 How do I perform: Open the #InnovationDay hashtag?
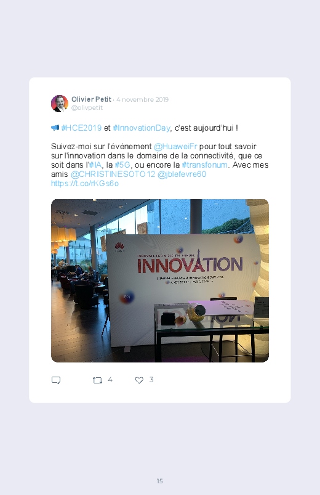pyautogui.click(x=142, y=128)
